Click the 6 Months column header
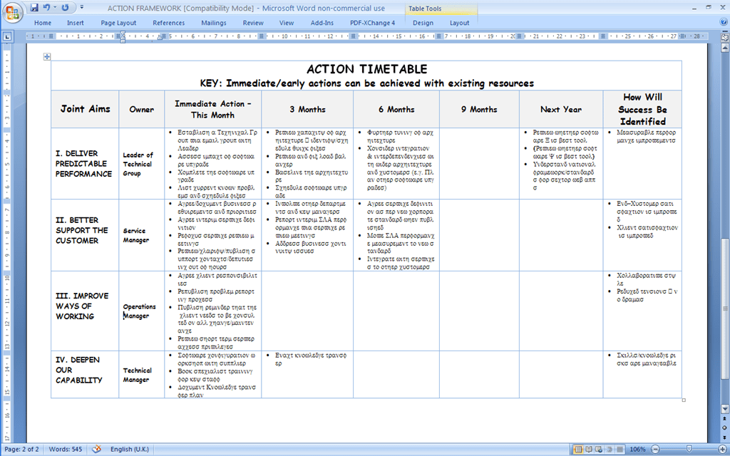This screenshot has width=730, height=456. point(396,109)
